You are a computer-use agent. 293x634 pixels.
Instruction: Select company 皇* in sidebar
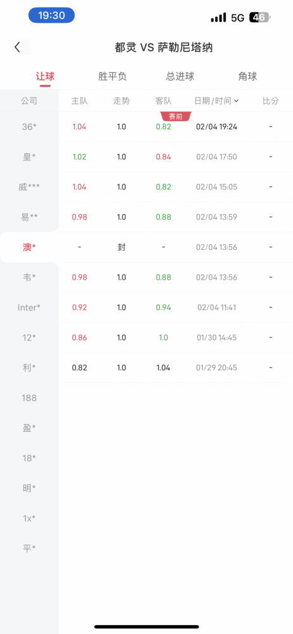pyautogui.click(x=29, y=157)
